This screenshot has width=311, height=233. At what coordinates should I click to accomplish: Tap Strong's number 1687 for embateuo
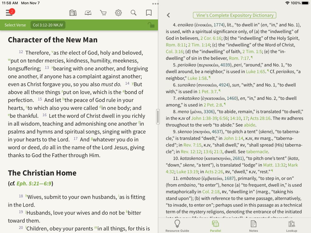(229, 178)
